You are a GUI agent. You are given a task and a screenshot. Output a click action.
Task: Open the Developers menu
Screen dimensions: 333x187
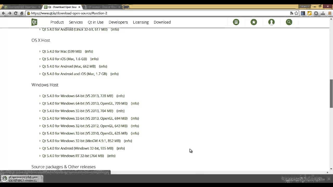(x=118, y=22)
